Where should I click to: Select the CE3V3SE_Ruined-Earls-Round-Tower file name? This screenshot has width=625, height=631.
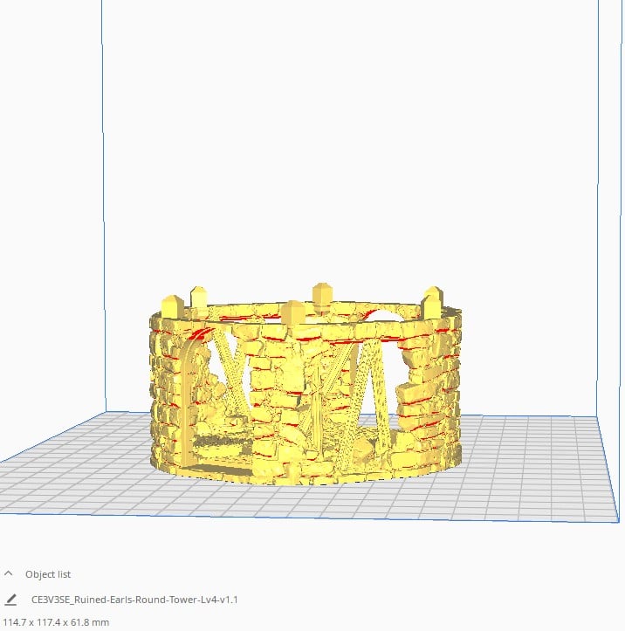click(134, 600)
